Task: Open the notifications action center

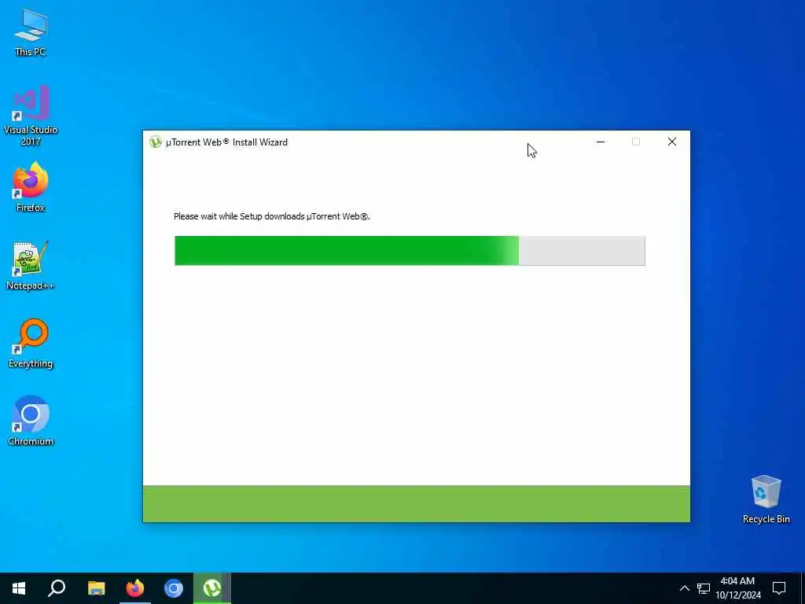Action: click(x=779, y=588)
